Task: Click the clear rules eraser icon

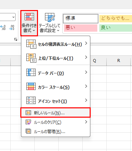Action: point(28,122)
